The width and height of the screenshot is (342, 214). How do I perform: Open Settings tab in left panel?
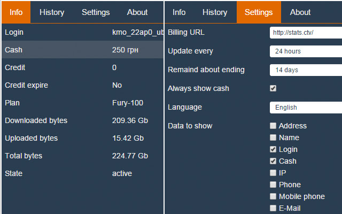[x=96, y=12]
